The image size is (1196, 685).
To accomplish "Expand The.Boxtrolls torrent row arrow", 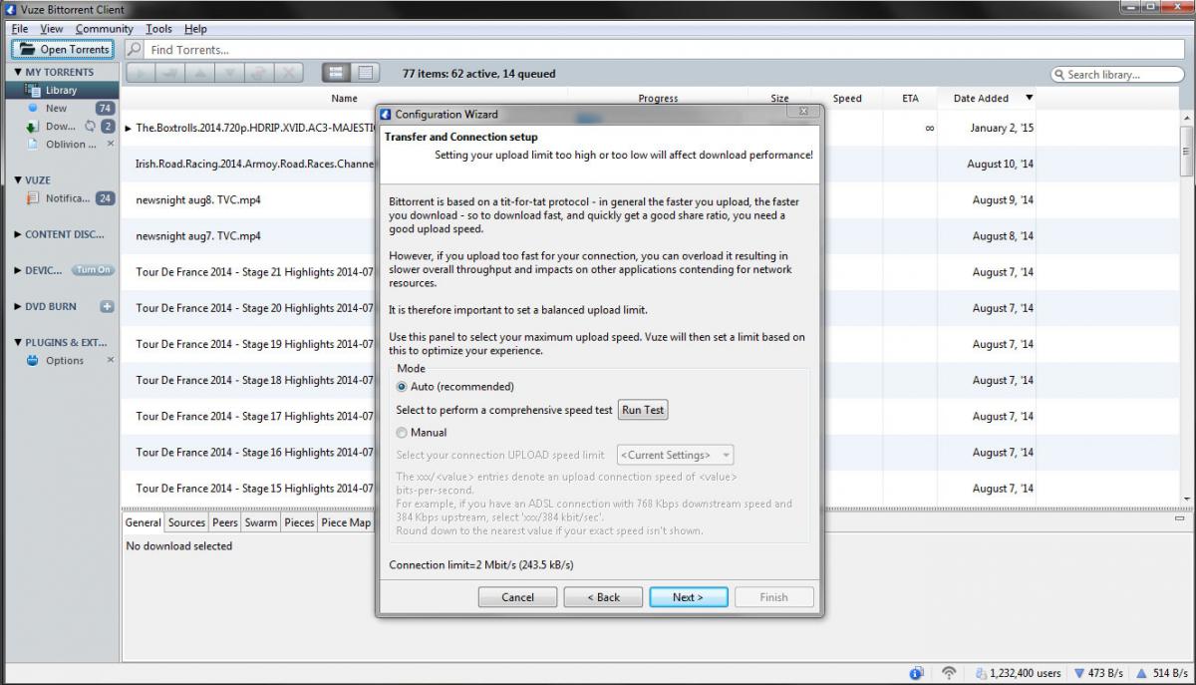I will click(129, 128).
